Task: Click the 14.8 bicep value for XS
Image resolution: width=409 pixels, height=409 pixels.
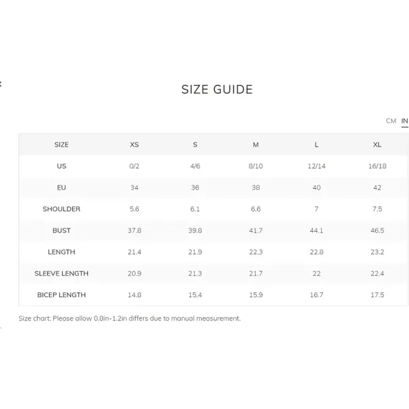Action: point(134,294)
